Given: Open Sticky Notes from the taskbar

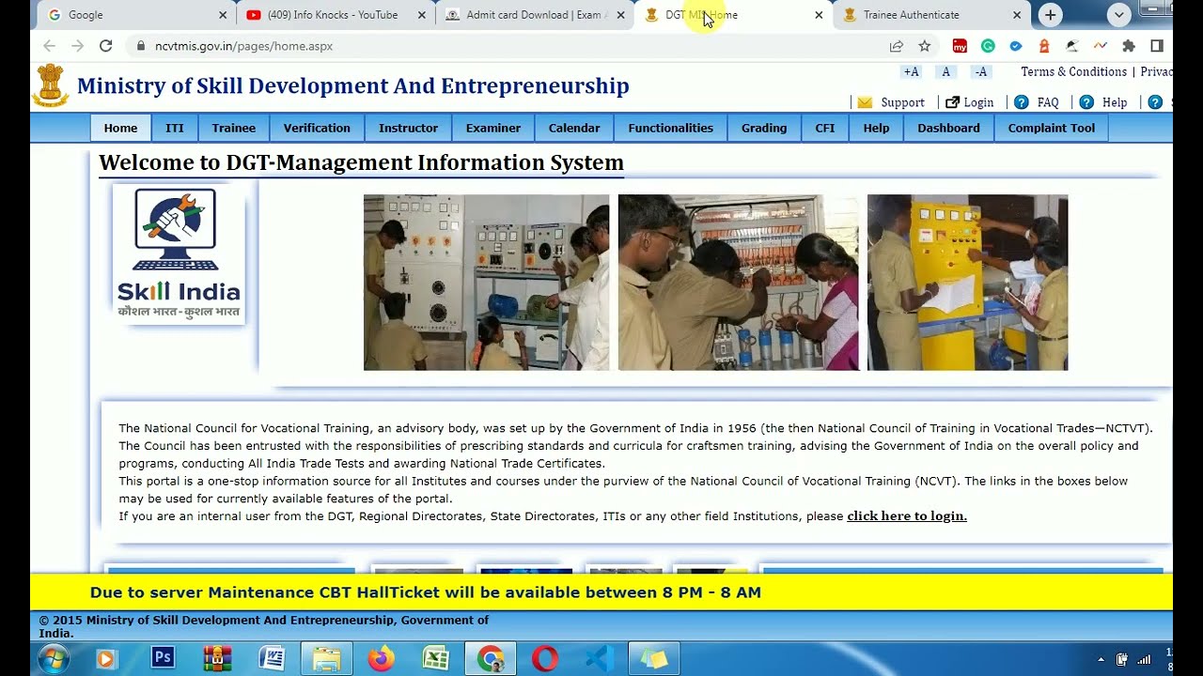Looking at the screenshot, I should pyautogui.click(x=653, y=659).
